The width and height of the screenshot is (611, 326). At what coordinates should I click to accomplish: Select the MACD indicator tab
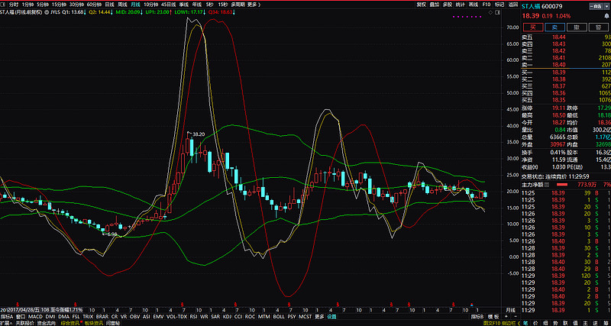point(35,316)
